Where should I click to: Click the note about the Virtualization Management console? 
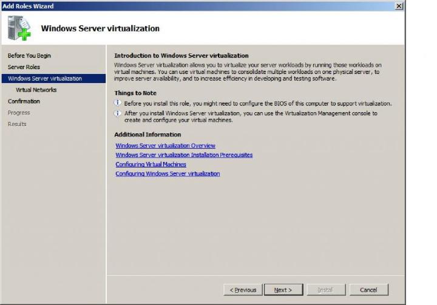point(251,116)
